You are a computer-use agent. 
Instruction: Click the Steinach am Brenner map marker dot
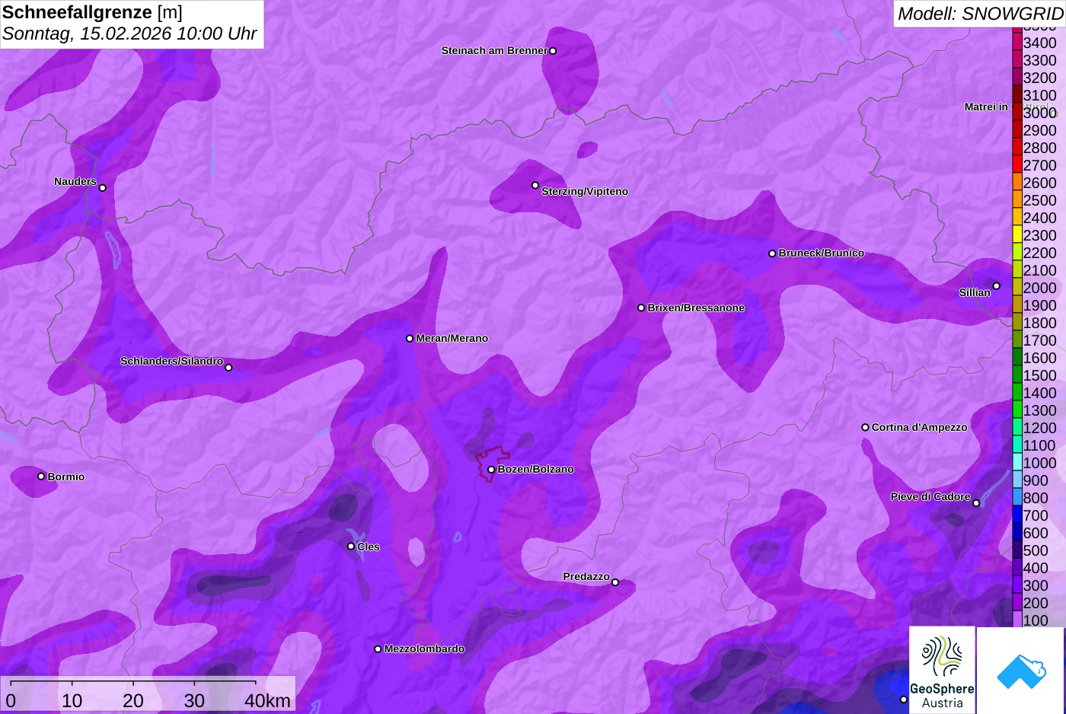pos(553,51)
